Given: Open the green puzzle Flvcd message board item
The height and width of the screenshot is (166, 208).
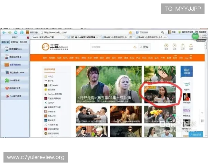Looking at the screenshot, I should (x=15, y=80).
